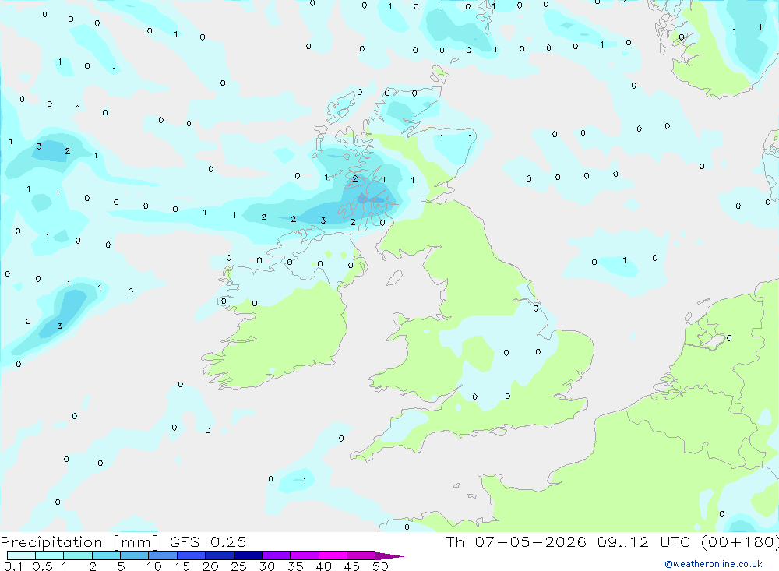The height and width of the screenshot is (571, 779).
Task: Click the 0.5–1 mm legend color swatch
Action: (49, 555)
